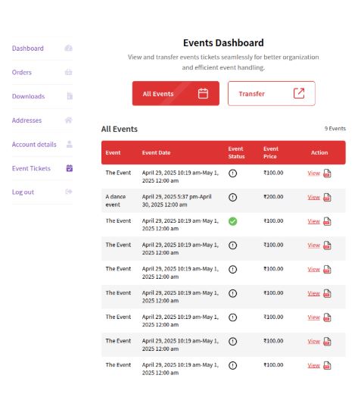Click the Dashboard gauge icon in sidebar
Viewport: 361px width, 397px height.
pyautogui.click(x=68, y=48)
